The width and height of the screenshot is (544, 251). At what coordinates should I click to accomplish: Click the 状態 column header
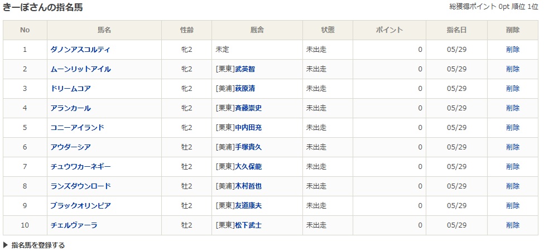click(328, 30)
